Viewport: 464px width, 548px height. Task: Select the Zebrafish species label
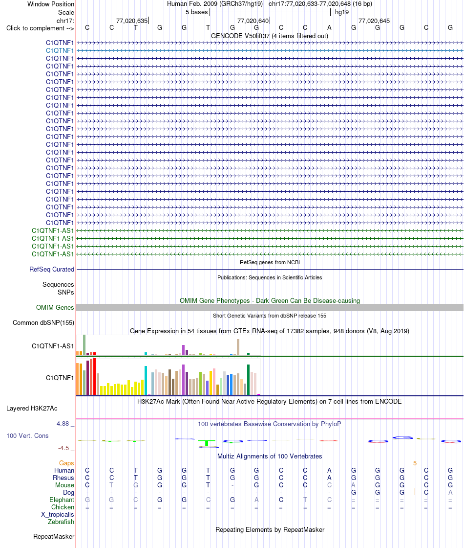61,522
